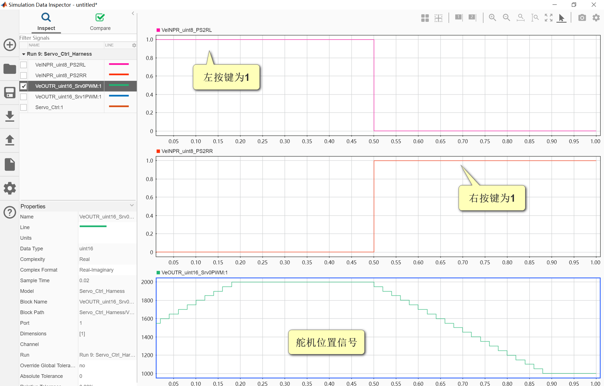
Task: Click the zoom in magnifier icon
Action: click(492, 18)
